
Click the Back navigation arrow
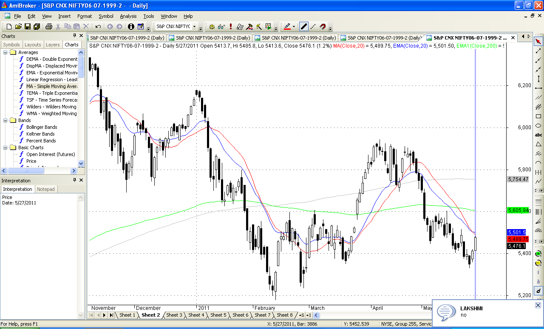point(110,26)
